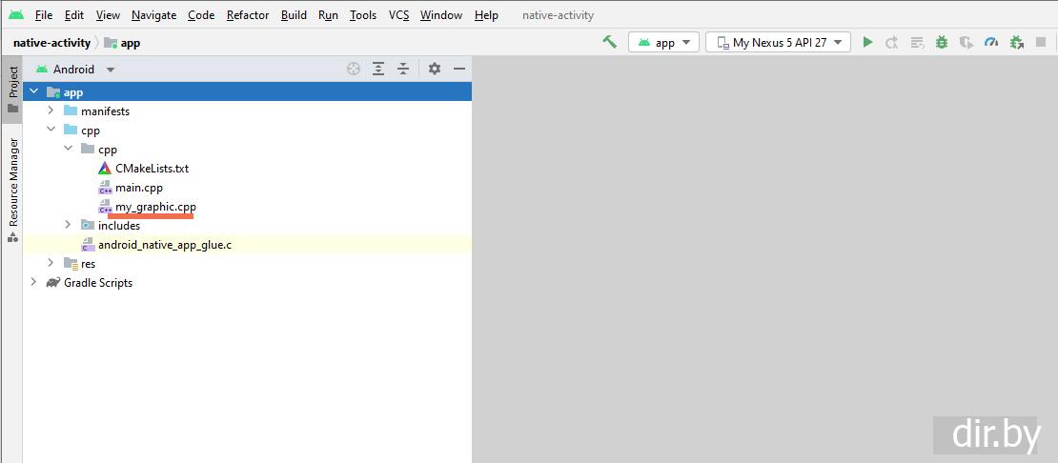
Task: Collapse the outer cpp folder
Action: point(51,130)
